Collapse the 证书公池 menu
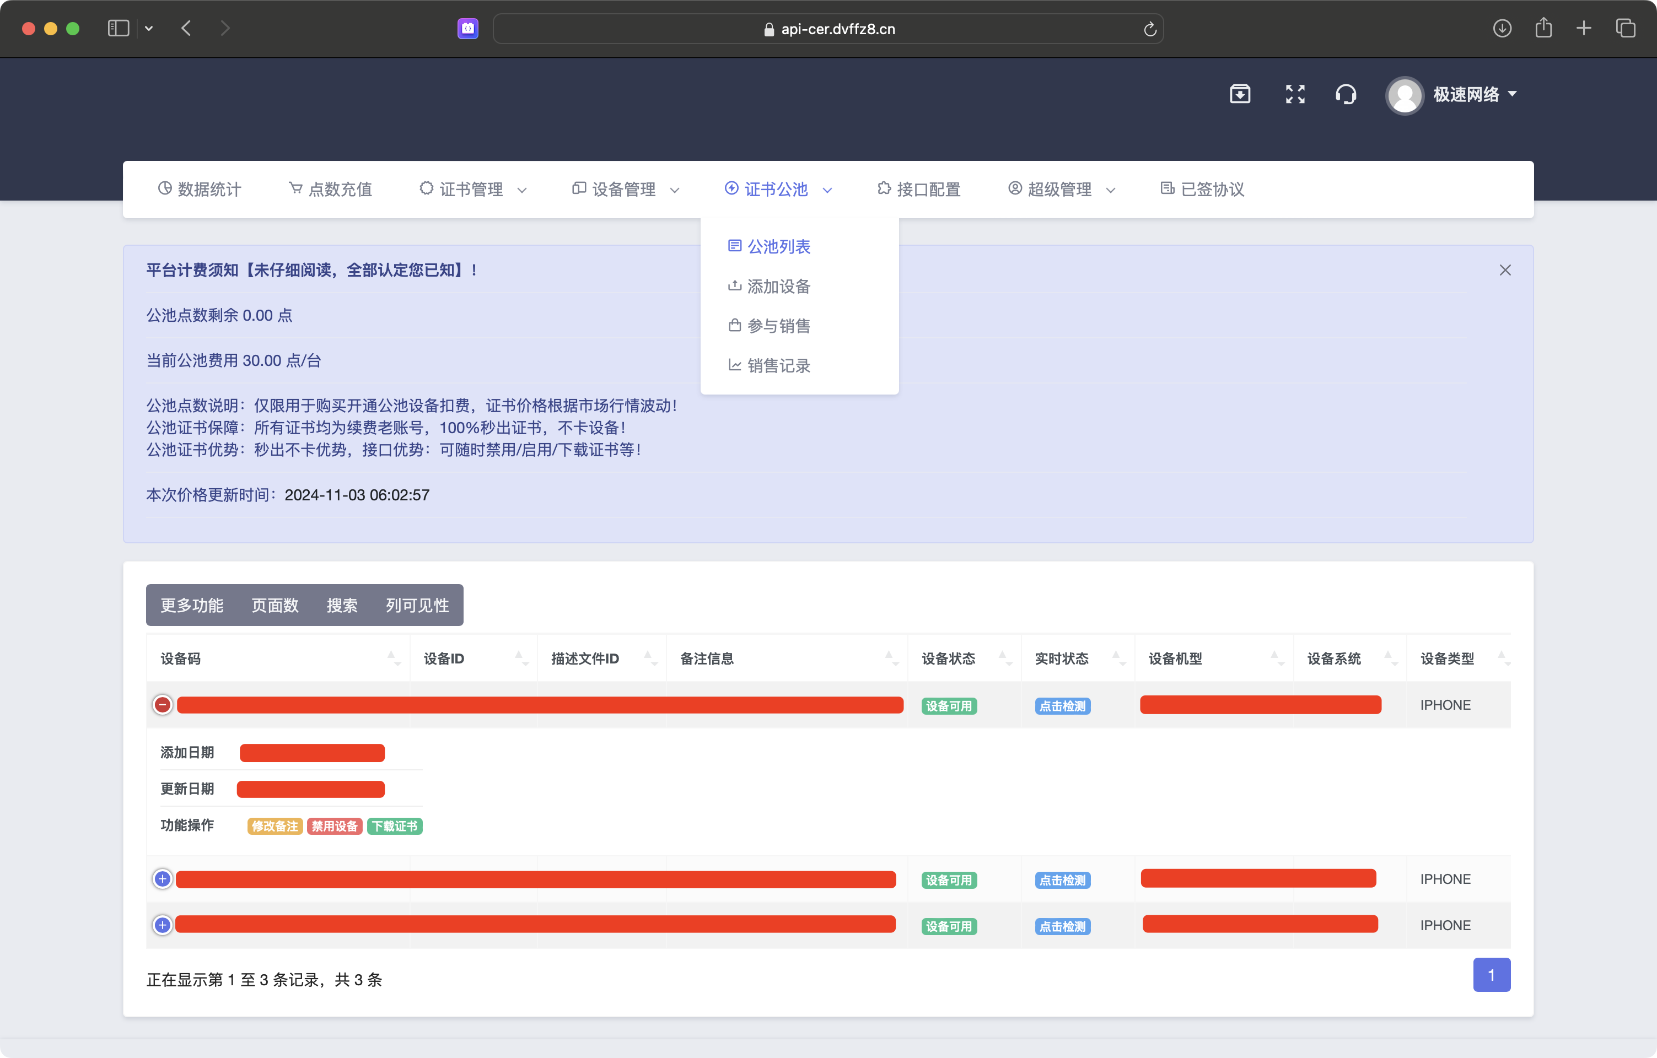Image resolution: width=1657 pixels, height=1058 pixels. point(779,189)
